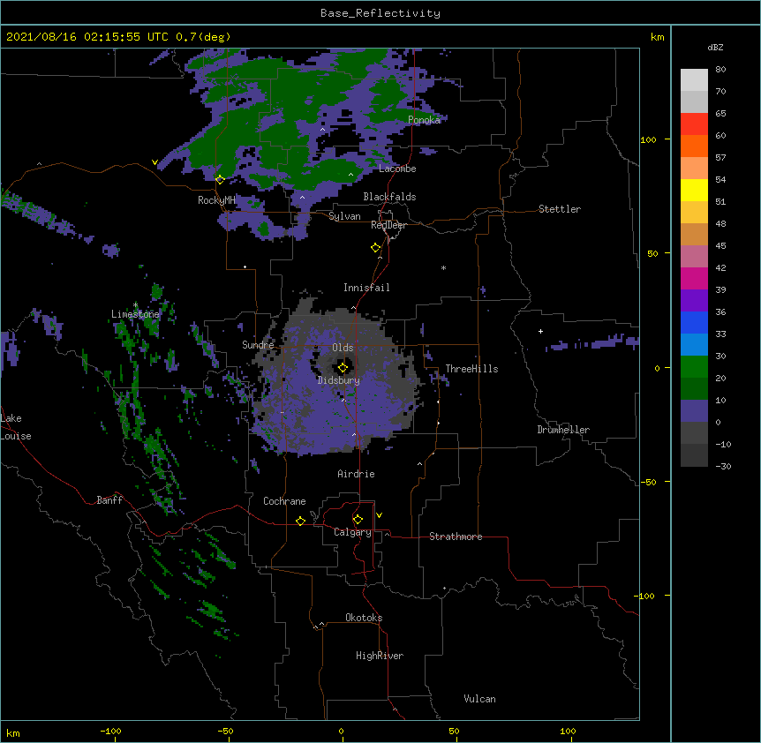This screenshot has width=761, height=743.
Task: Click the purple 0 dBZ legend swatch
Action: coord(694,411)
